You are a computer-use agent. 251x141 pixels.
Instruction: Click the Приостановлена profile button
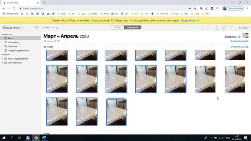[x=233, y=9]
